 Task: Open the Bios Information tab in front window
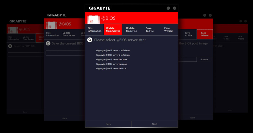click(94, 30)
